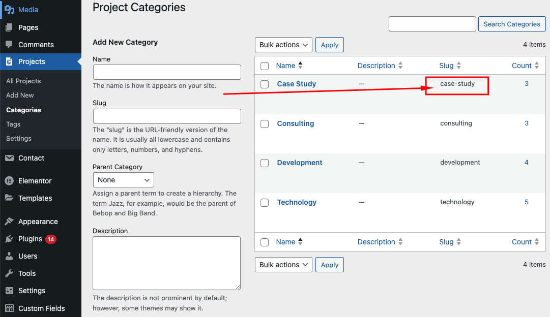The width and height of the screenshot is (550, 317).
Task: Click the 'technology' slug text
Action: coord(457,202)
